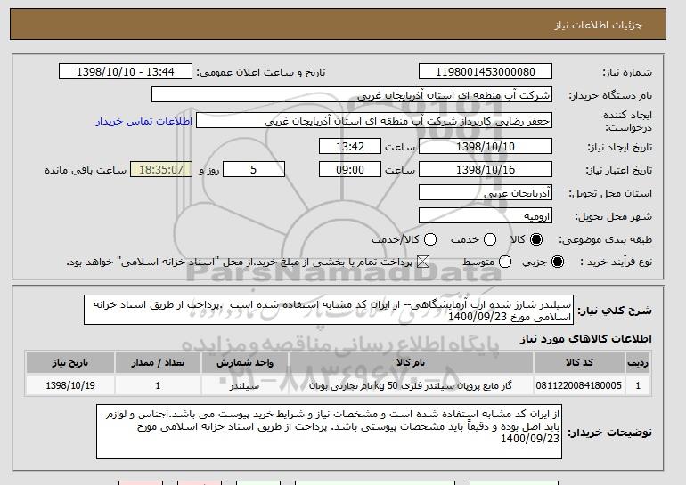Click the شرح کلی نیاز text box

pyautogui.click(x=329, y=310)
